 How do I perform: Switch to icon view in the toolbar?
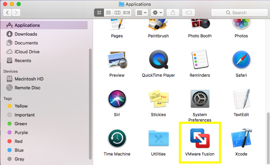[x=99, y=13]
